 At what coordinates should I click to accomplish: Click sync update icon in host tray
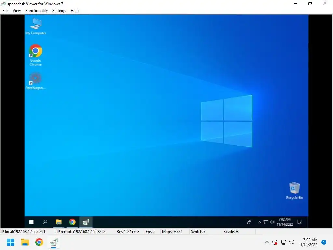[275, 242]
